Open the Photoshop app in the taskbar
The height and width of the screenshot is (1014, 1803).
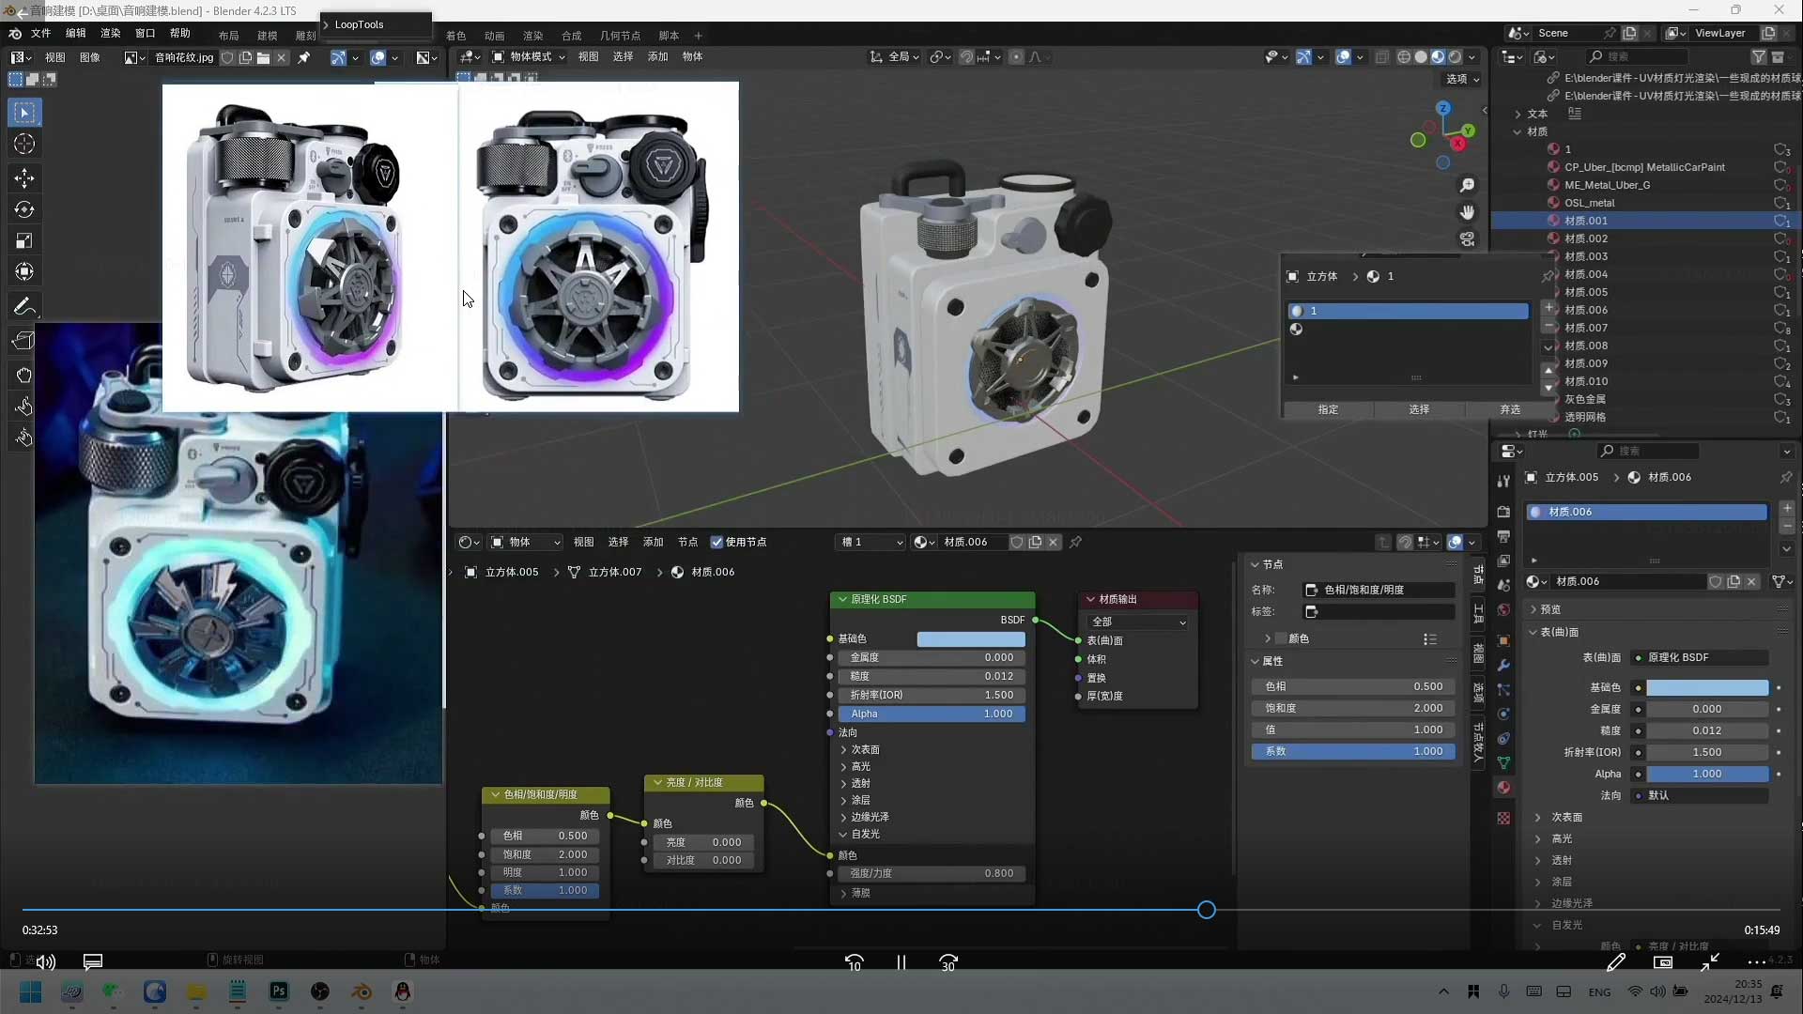279,991
